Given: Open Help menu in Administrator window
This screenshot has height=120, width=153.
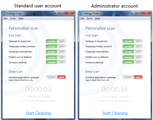Looking at the screenshot, I should [97, 18].
